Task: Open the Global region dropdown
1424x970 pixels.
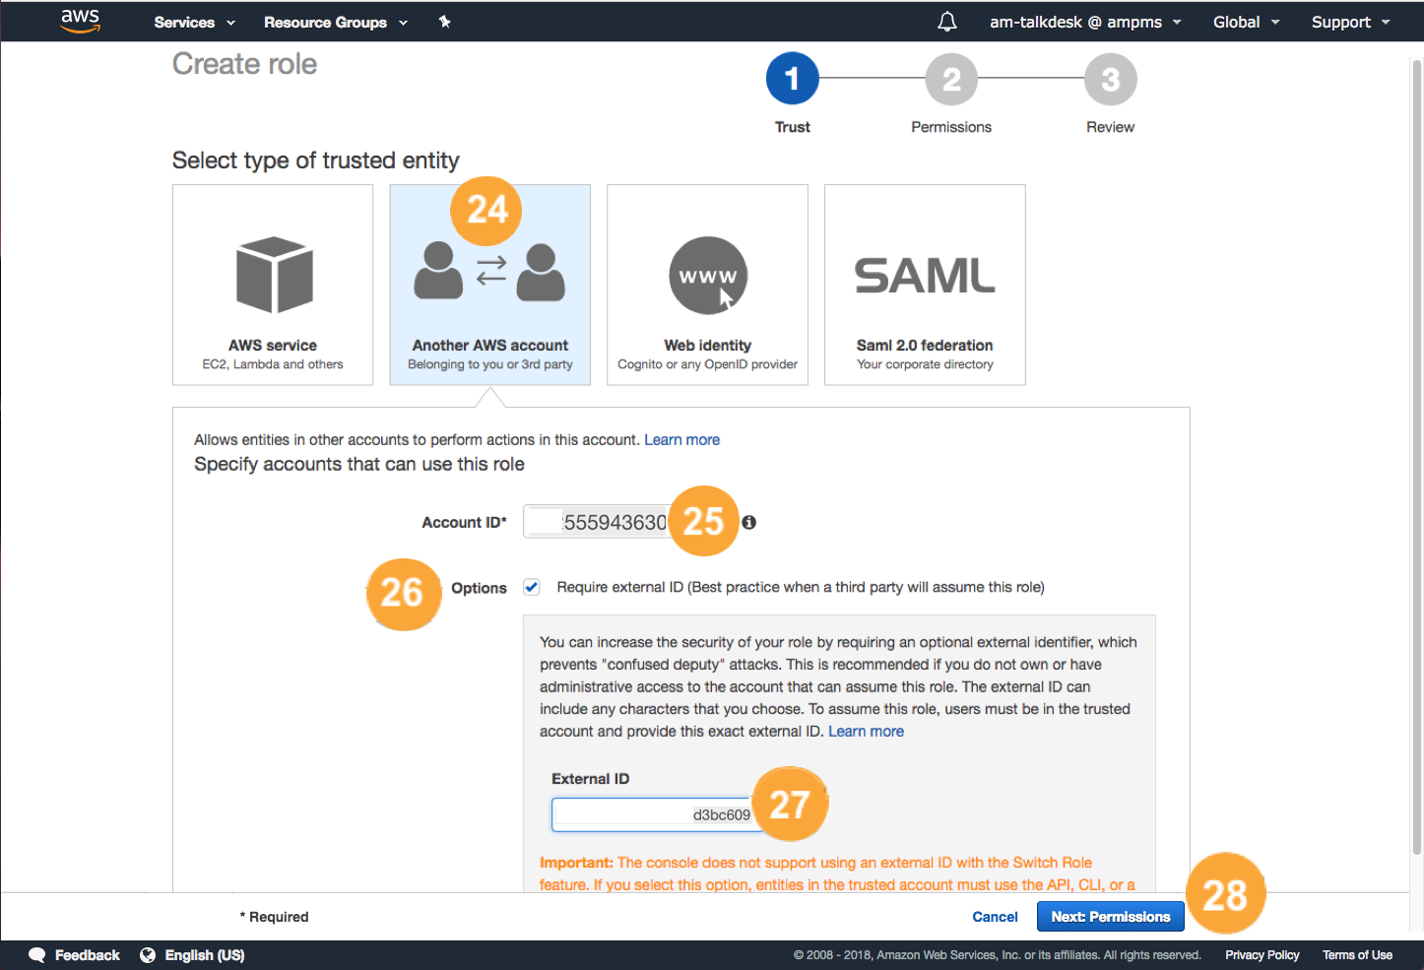Action: (x=1246, y=22)
